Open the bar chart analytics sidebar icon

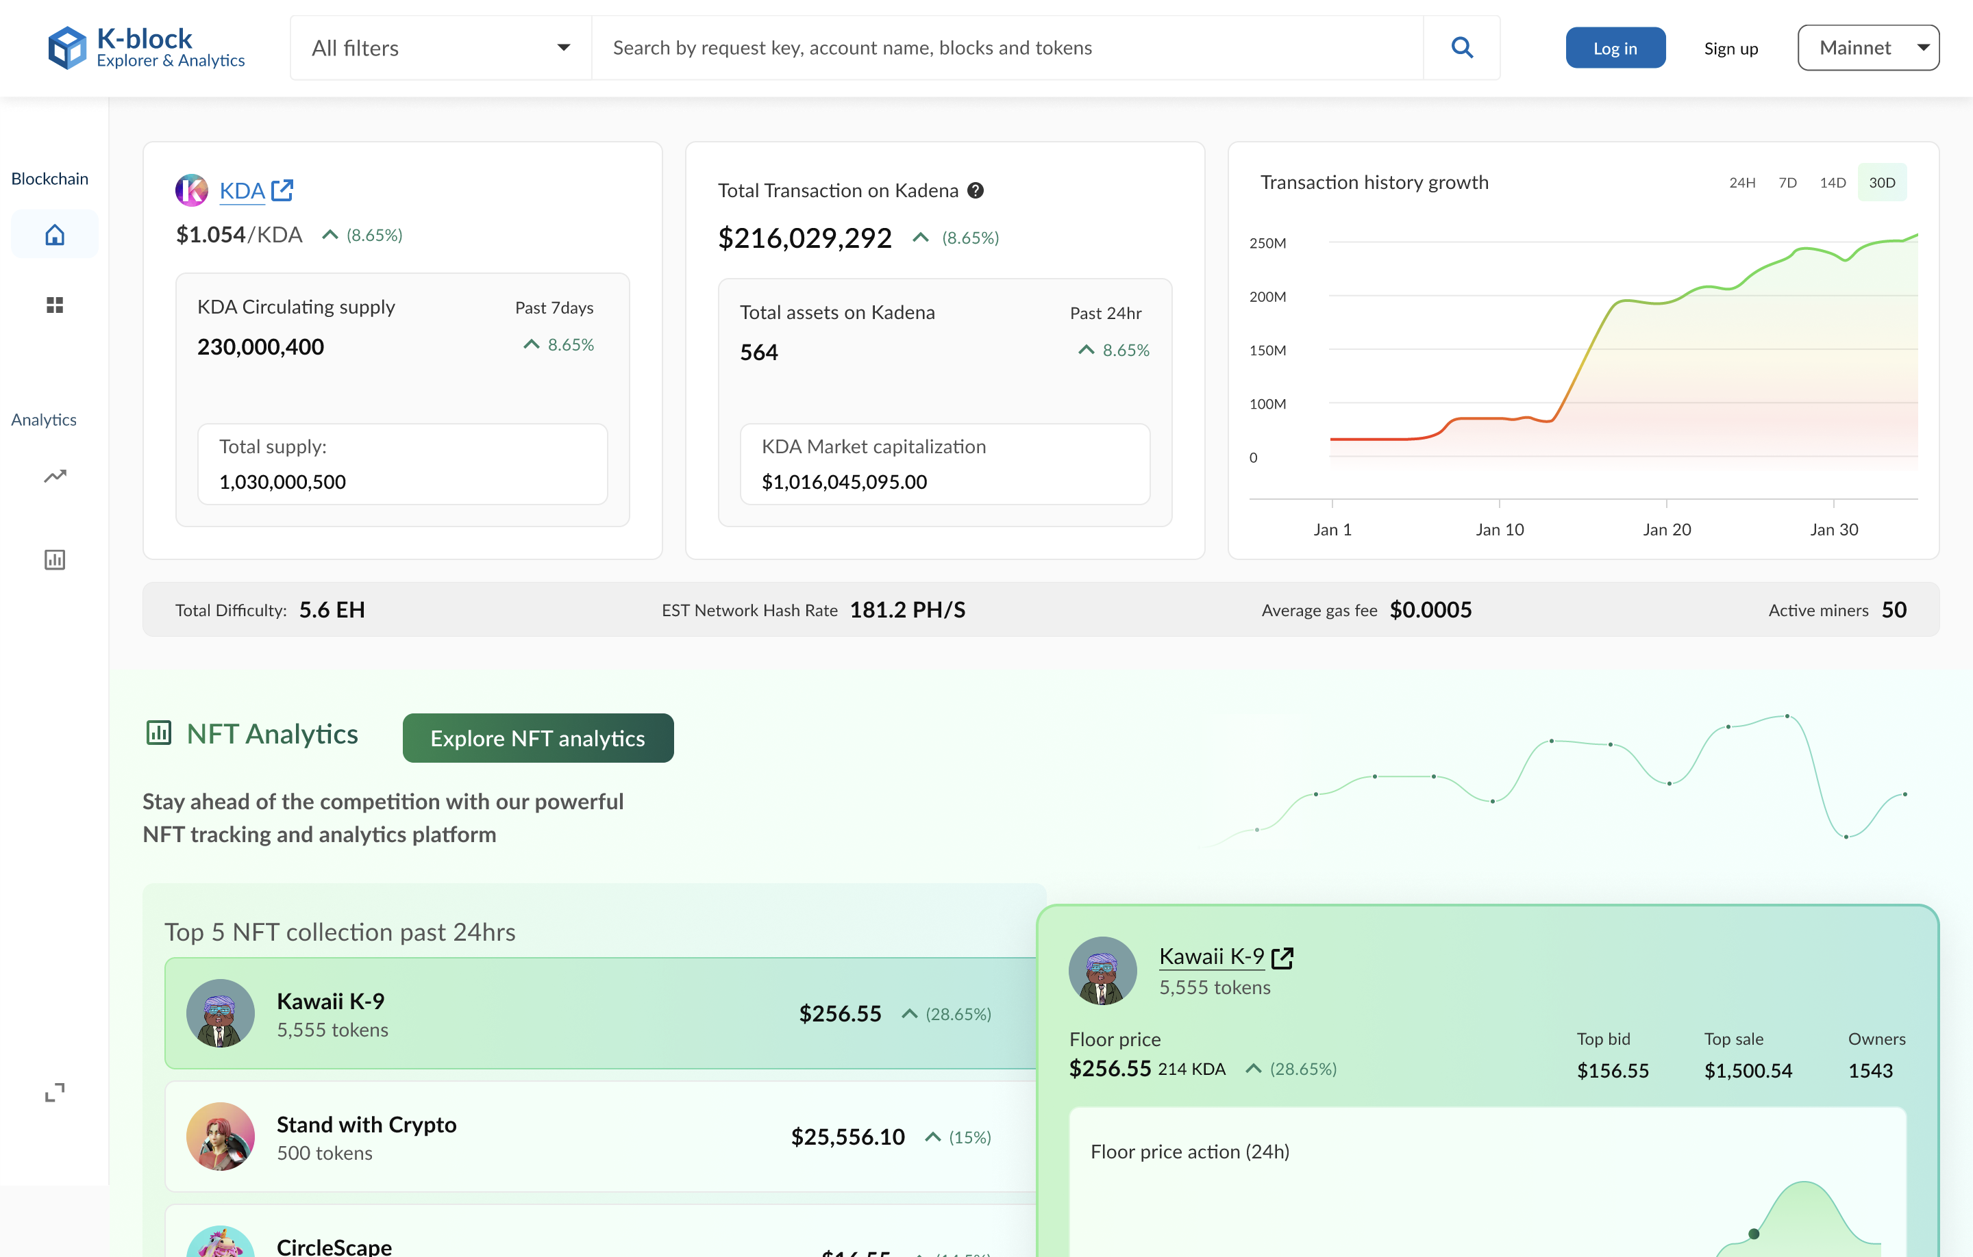pyautogui.click(x=55, y=559)
